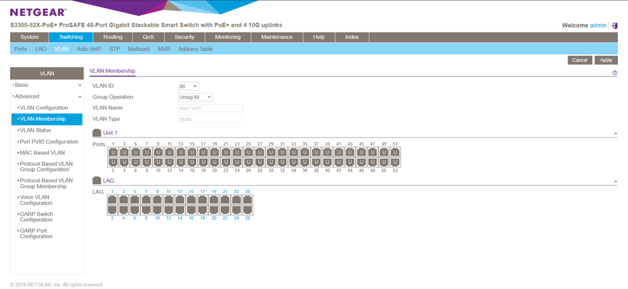Toggle untagged membership on Unit 1 port 42
This screenshot has height=289, width=628.
pyautogui.click(x=339, y=162)
